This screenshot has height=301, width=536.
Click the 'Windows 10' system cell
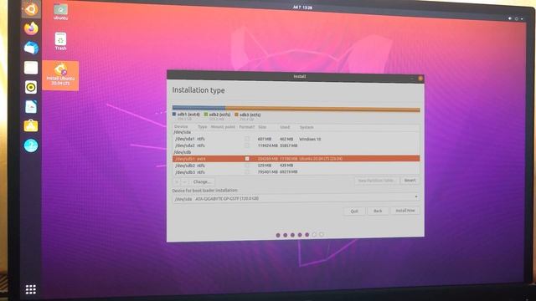click(x=310, y=140)
